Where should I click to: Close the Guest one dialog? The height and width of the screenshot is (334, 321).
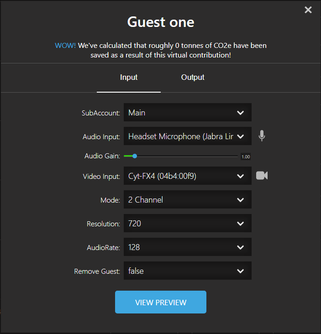308,10
